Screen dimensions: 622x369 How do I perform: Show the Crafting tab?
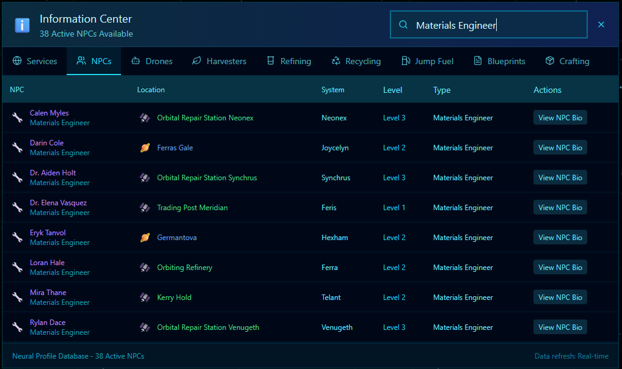566,61
